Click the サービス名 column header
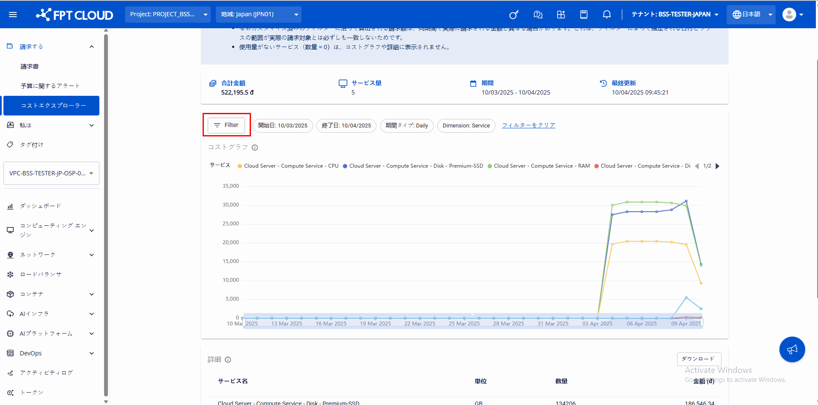 click(233, 381)
